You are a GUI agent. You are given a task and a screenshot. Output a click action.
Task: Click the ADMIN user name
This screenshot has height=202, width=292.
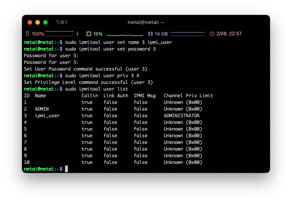point(42,109)
